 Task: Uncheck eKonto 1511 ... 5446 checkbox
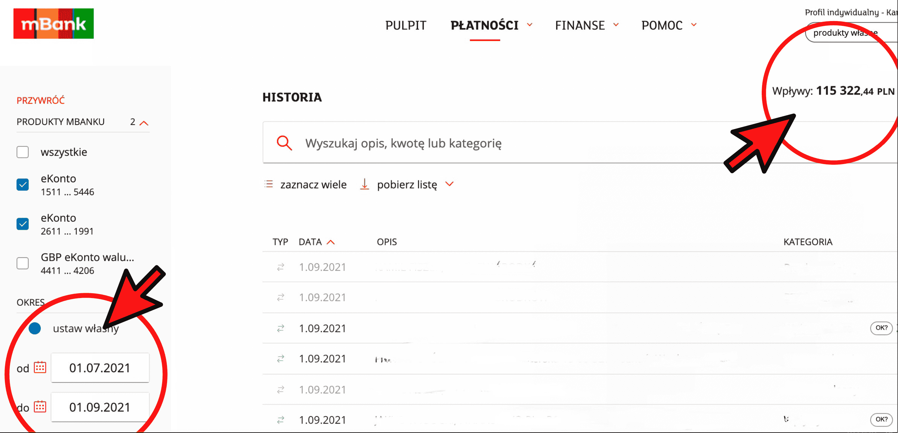click(23, 184)
